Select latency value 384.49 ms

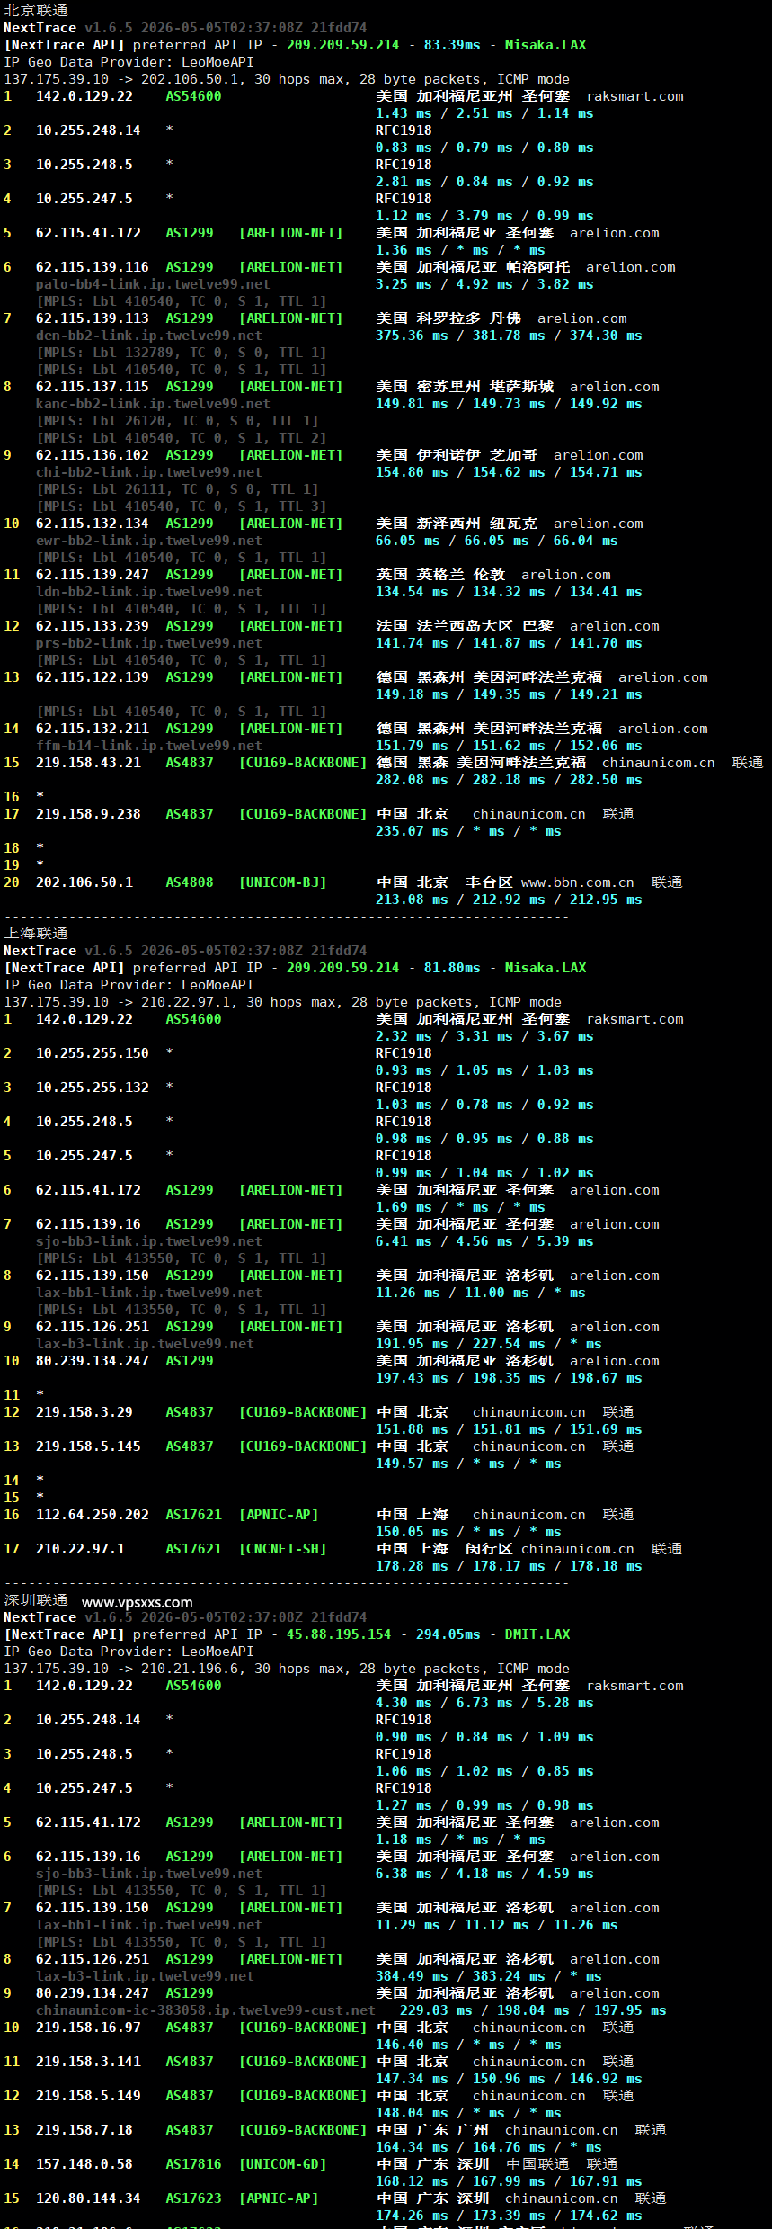(x=412, y=1976)
